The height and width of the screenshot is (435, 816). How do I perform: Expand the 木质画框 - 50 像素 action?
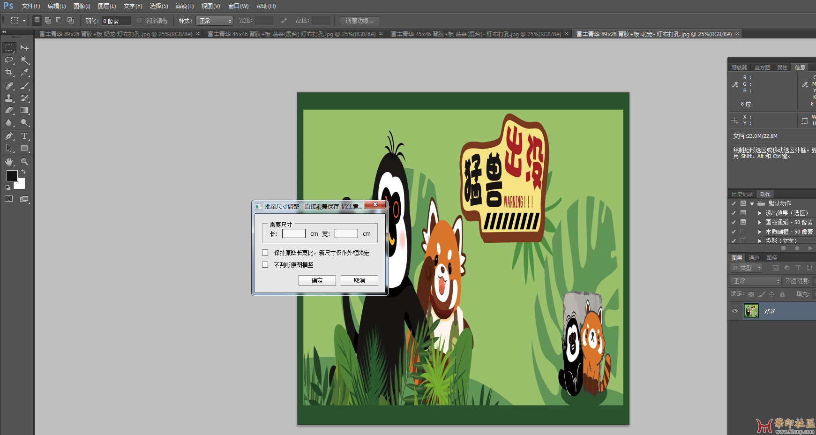tap(760, 232)
